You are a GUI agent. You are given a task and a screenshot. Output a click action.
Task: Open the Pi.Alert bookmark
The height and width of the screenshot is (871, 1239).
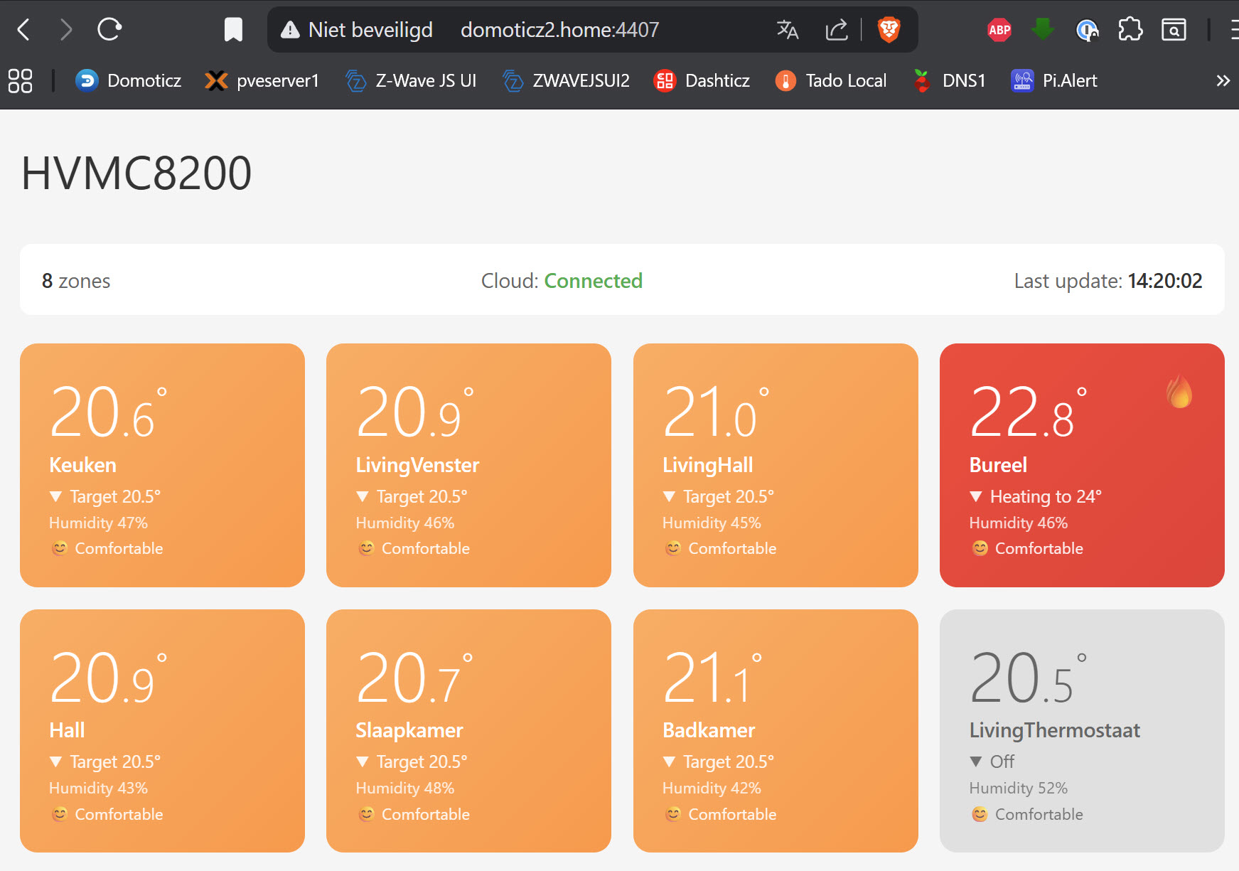click(1054, 81)
